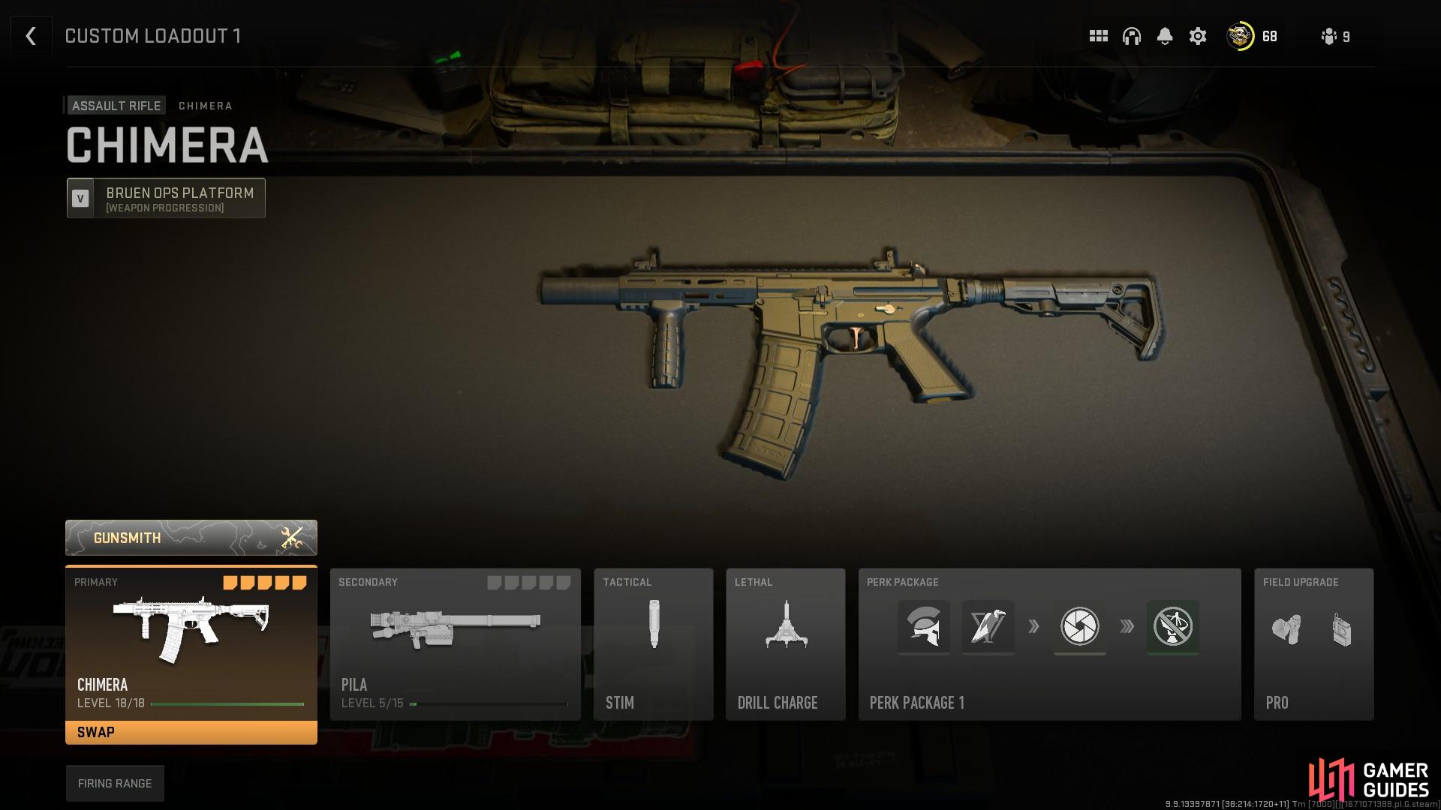Open the Gunsmith panel
This screenshot has height=810, width=1441.
click(x=192, y=538)
